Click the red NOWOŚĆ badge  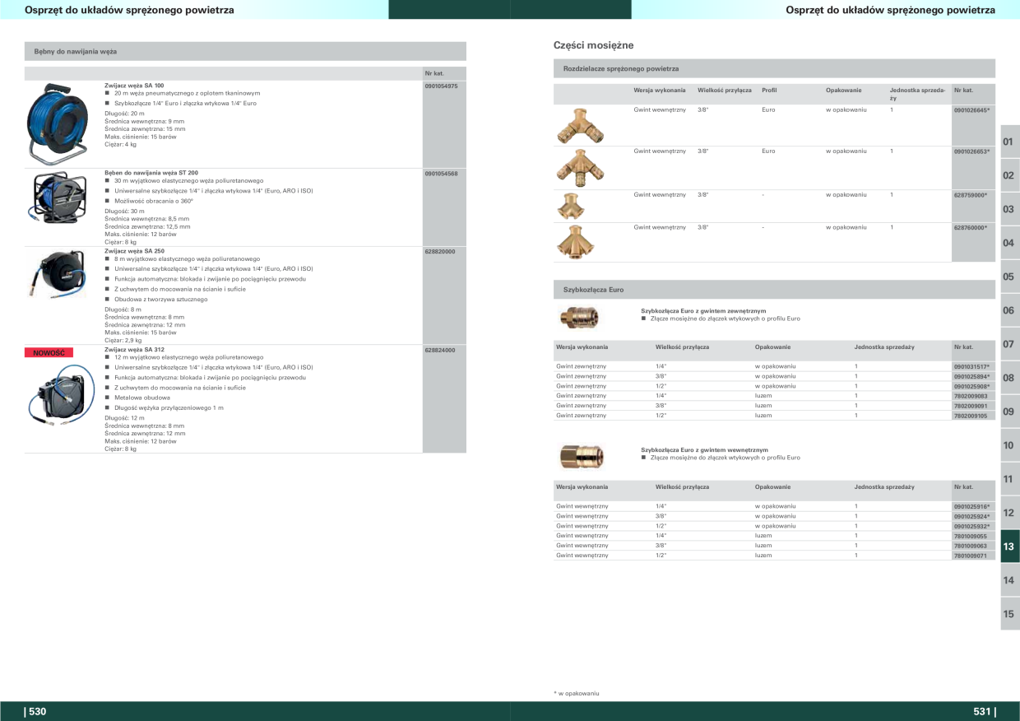[x=49, y=353]
